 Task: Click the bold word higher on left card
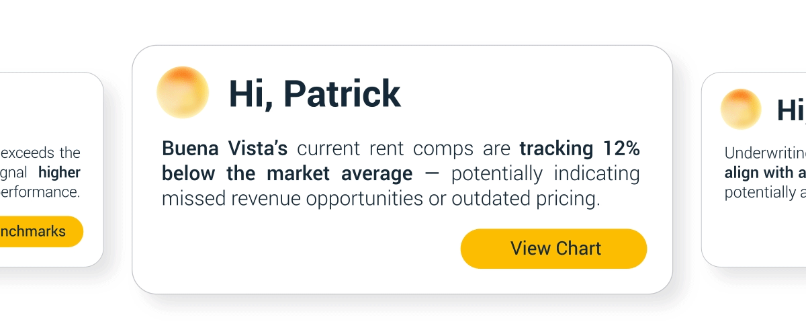59,172
